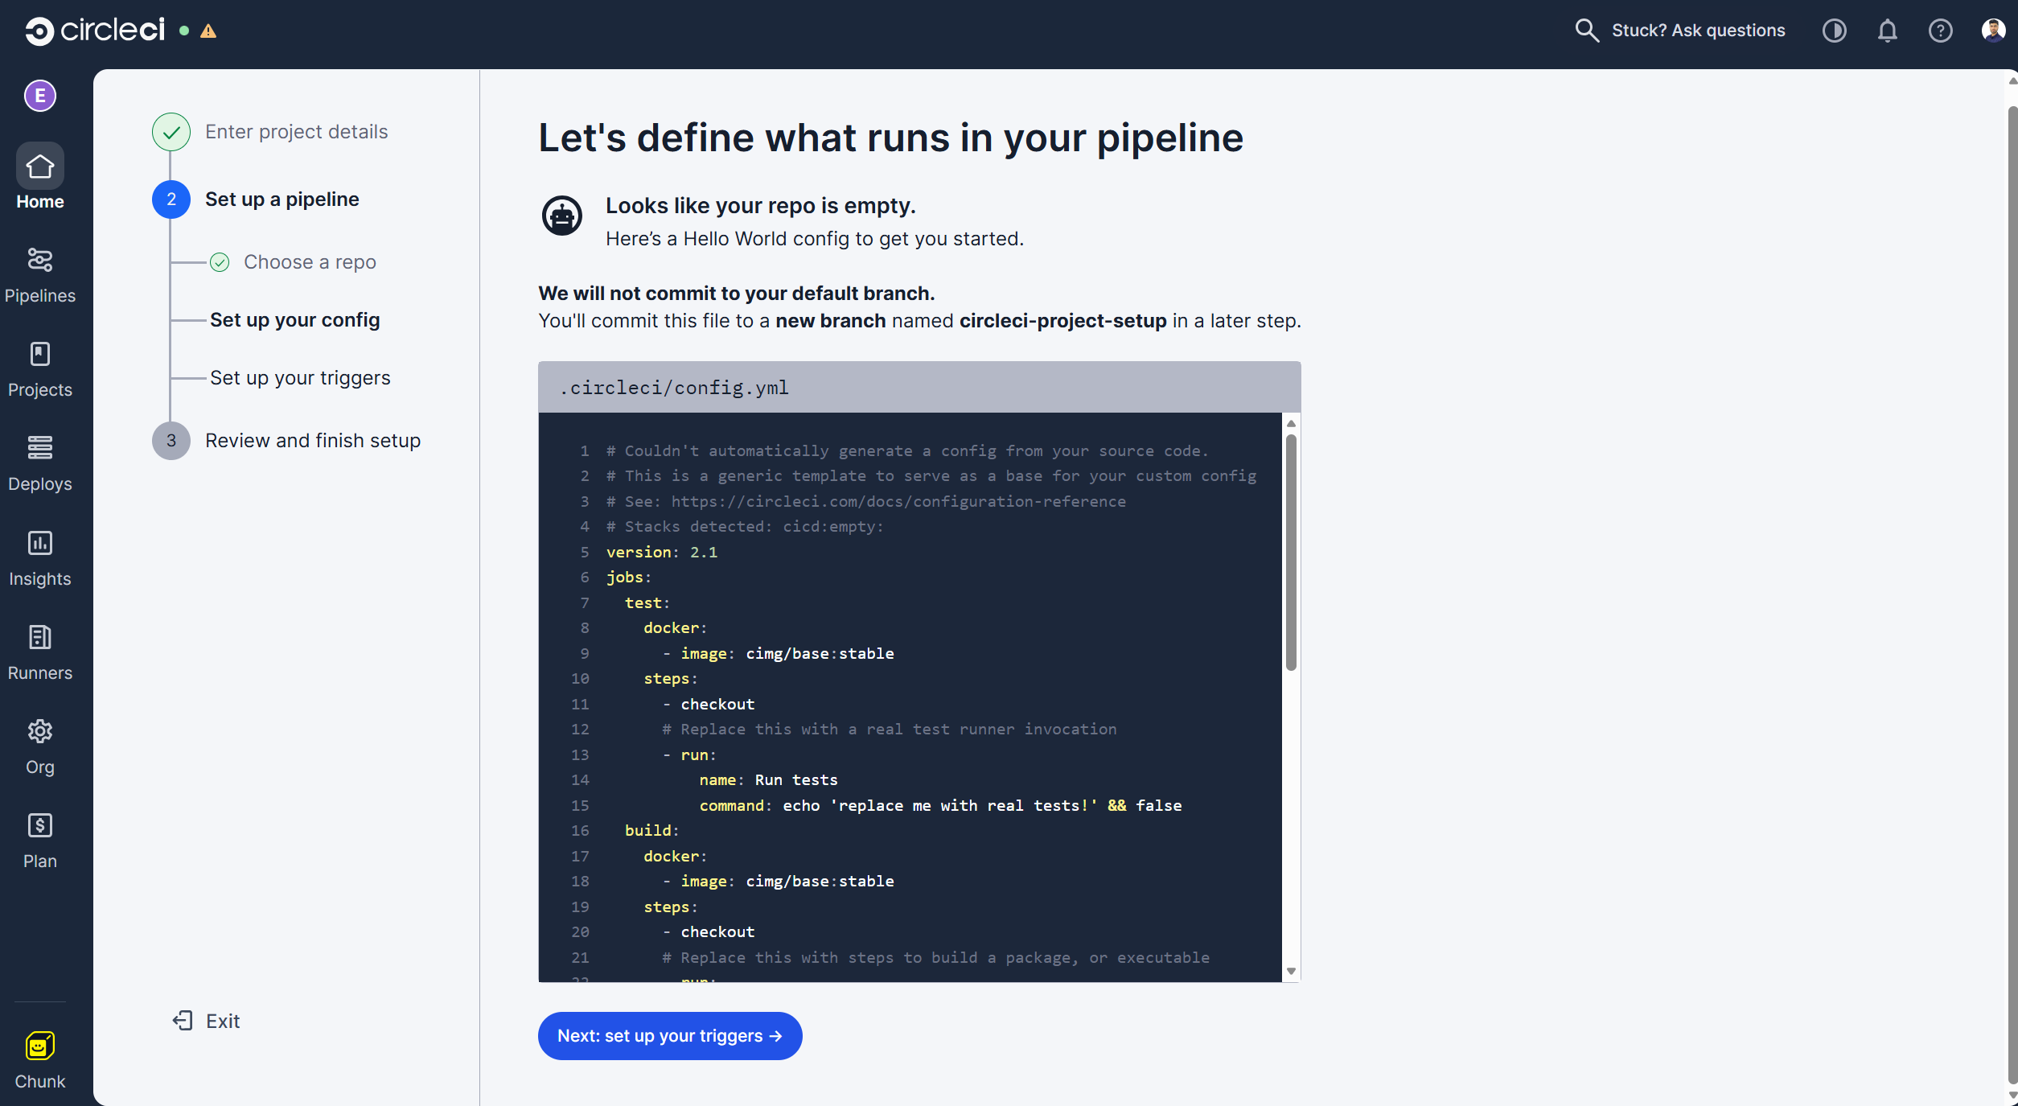The width and height of the screenshot is (2018, 1106).
Task: Click the Exit link
Action: [206, 1021]
